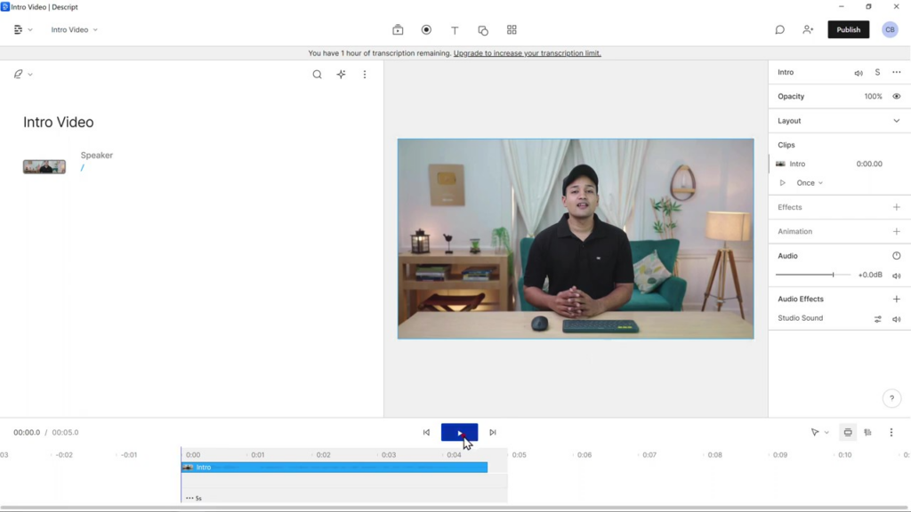Expand the writing mode dropdown arrow
Image resolution: width=911 pixels, height=512 pixels.
pyautogui.click(x=30, y=75)
